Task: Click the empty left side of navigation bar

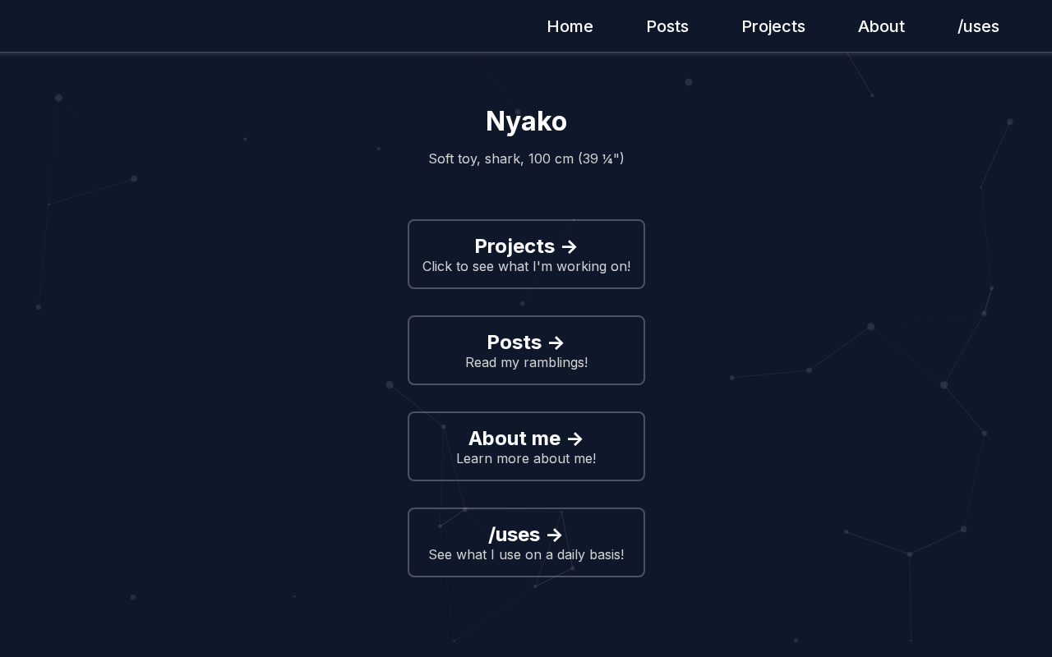Action: (x=247, y=26)
